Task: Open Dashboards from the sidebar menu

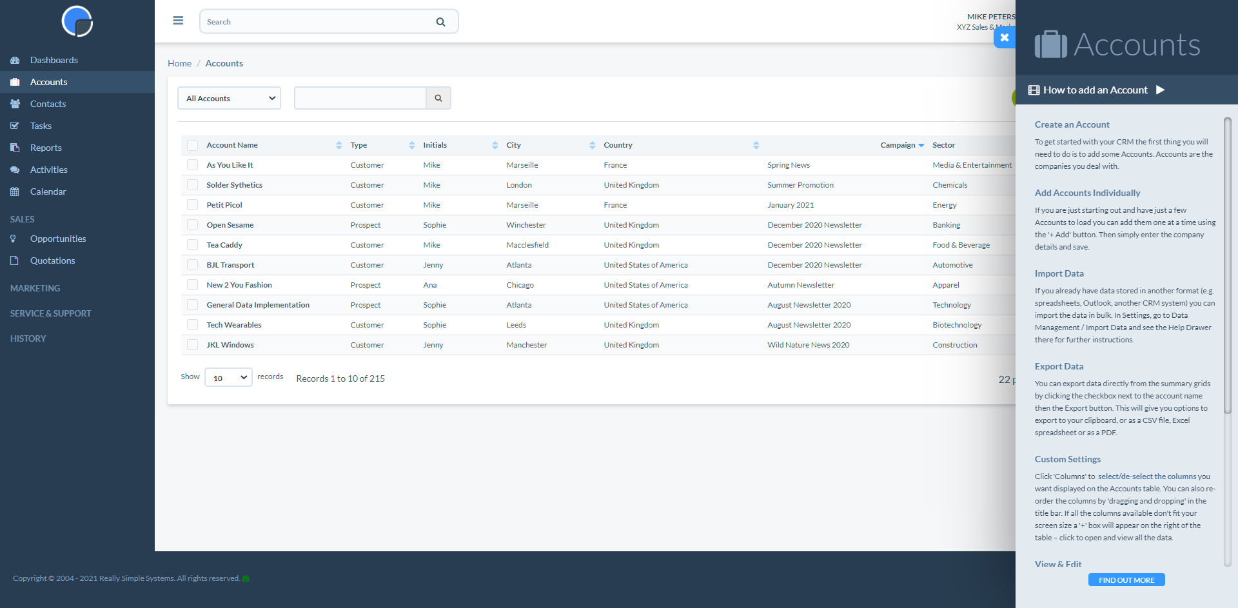Action: pyautogui.click(x=54, y=60)
